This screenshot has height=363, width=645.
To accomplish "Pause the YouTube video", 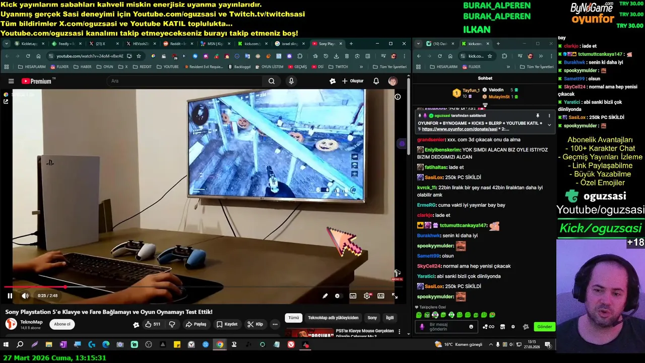I will [10, 296].
